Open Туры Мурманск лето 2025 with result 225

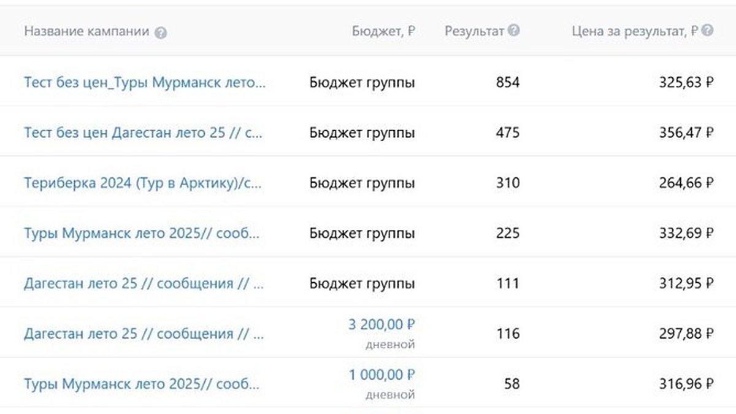coord(142,234)
